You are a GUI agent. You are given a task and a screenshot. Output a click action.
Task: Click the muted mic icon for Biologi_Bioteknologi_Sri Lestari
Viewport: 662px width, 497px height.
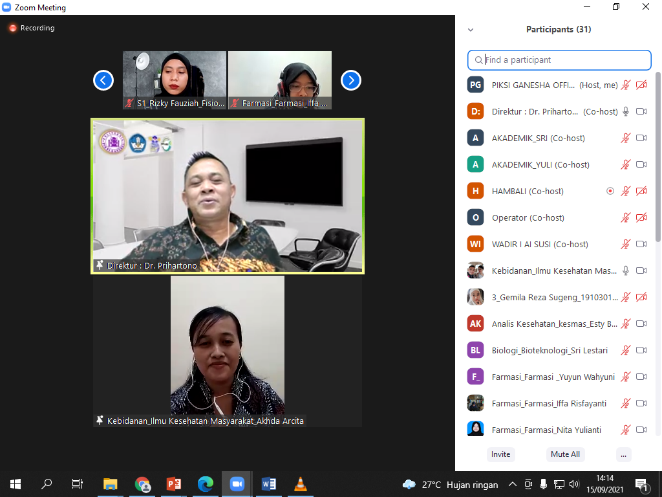pos(626,350)
